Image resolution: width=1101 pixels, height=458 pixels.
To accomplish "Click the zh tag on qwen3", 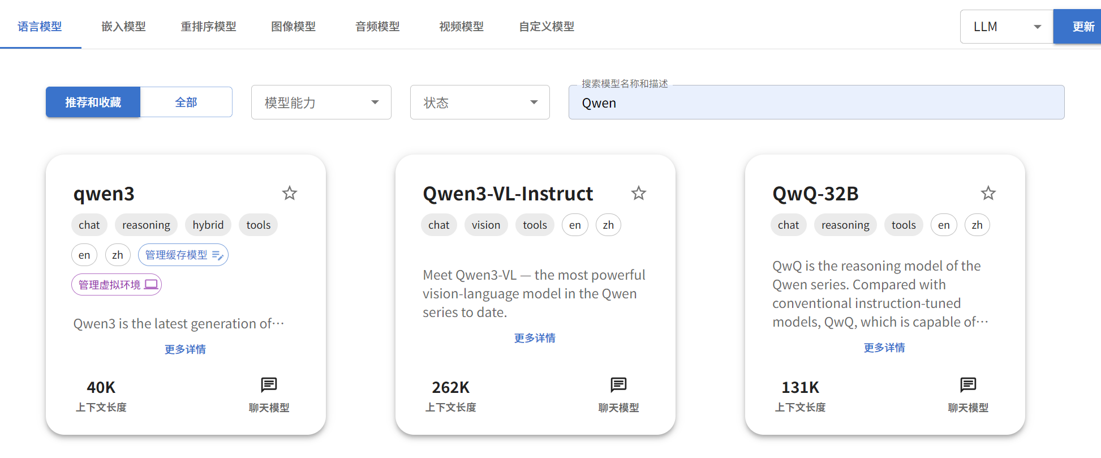I will (x=118, y=255).
